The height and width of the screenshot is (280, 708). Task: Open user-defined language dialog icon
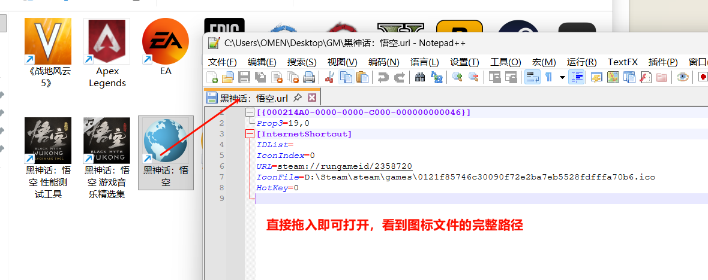tap(596, 77)
